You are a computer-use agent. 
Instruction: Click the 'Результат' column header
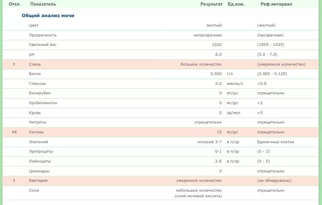click(x=211, y=4)
